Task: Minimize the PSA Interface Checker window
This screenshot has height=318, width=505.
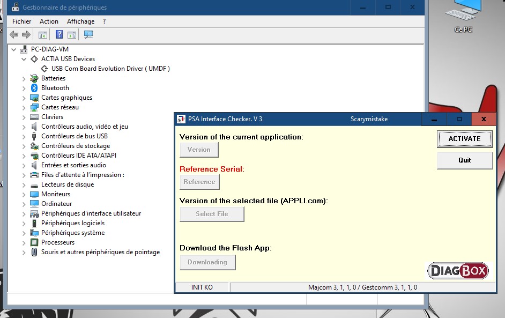Action: (x=434, y=119)
